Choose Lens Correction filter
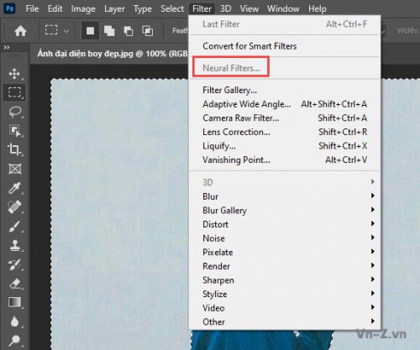The height and width of the screenshot is (350, 420). click(285, 132)
